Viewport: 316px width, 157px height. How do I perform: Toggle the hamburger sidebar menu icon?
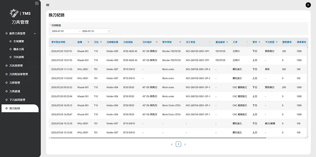point(47,5)
